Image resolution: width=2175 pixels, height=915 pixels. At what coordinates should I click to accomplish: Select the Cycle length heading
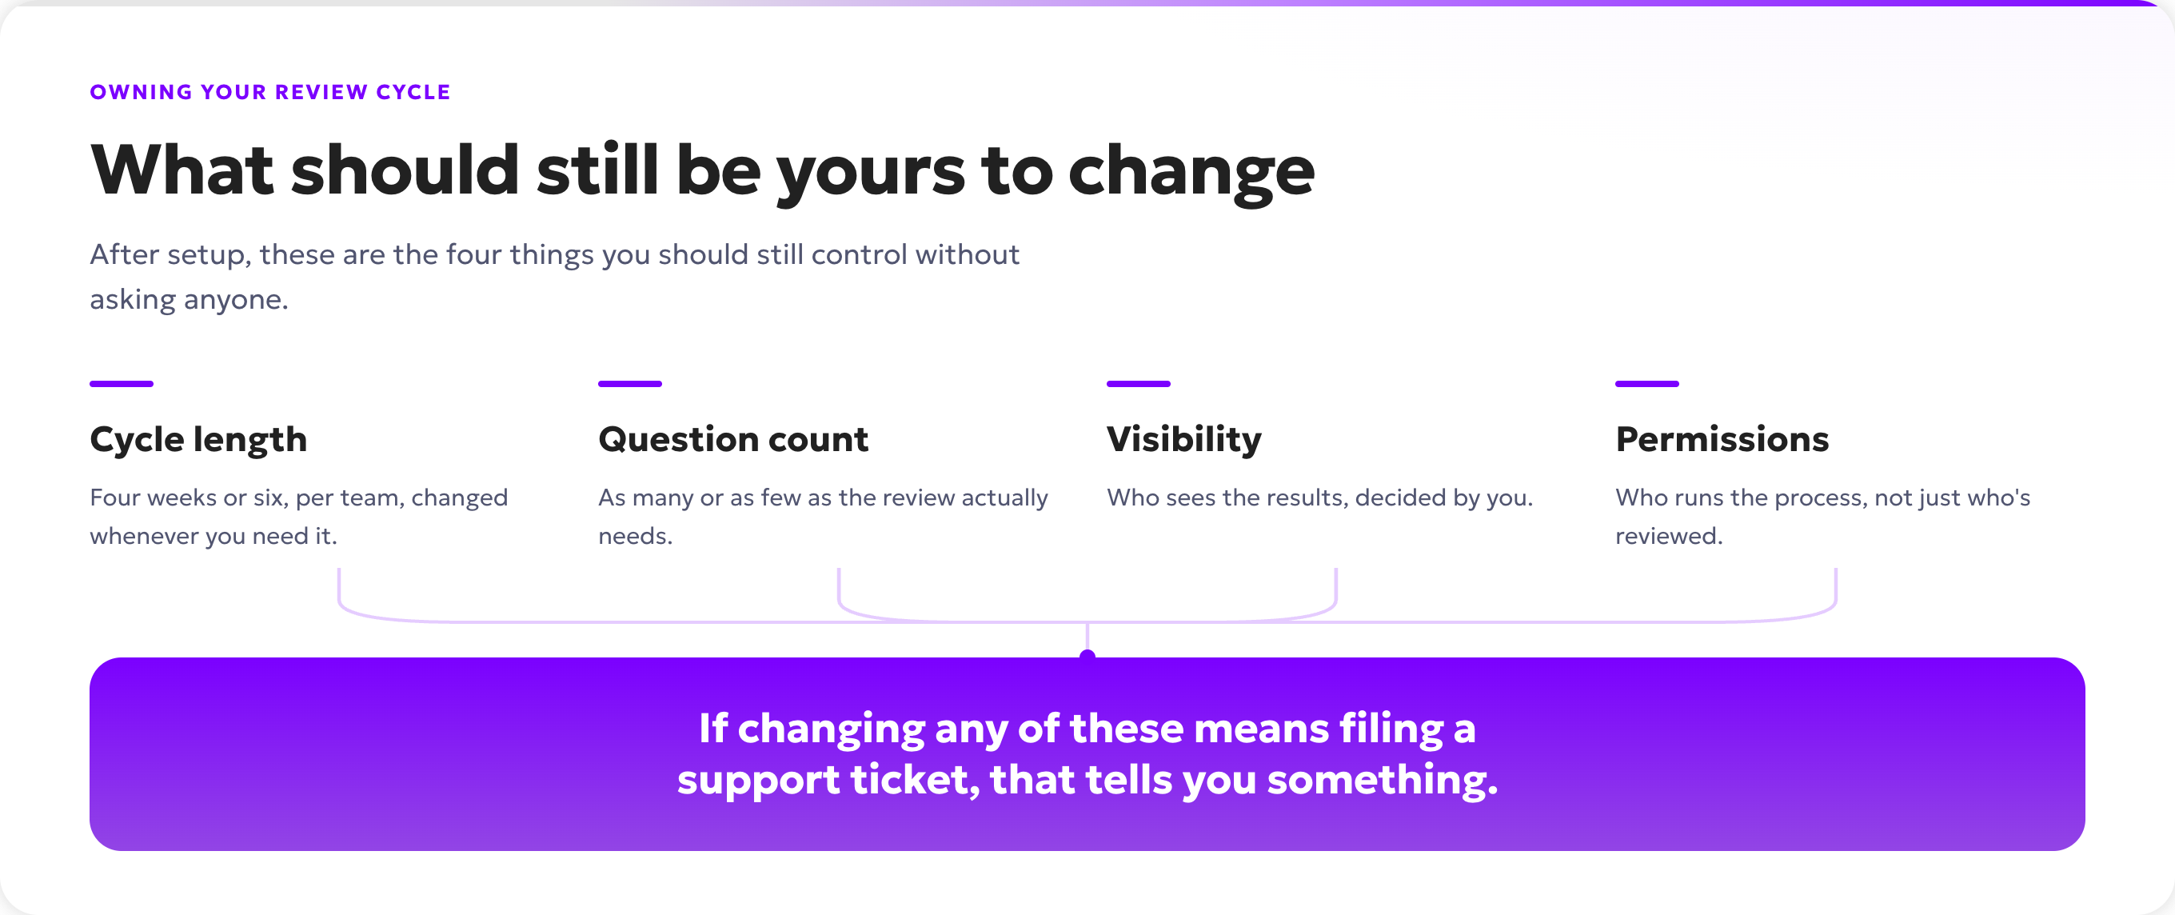coord(198,440)
